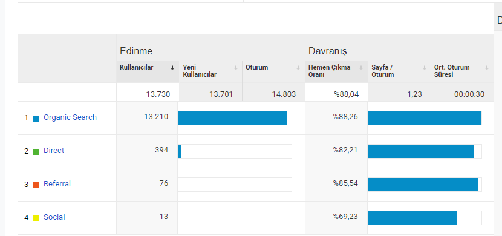502x236 pixels.
Task: Open the Organic Search channel link
Action: (70, 117)
